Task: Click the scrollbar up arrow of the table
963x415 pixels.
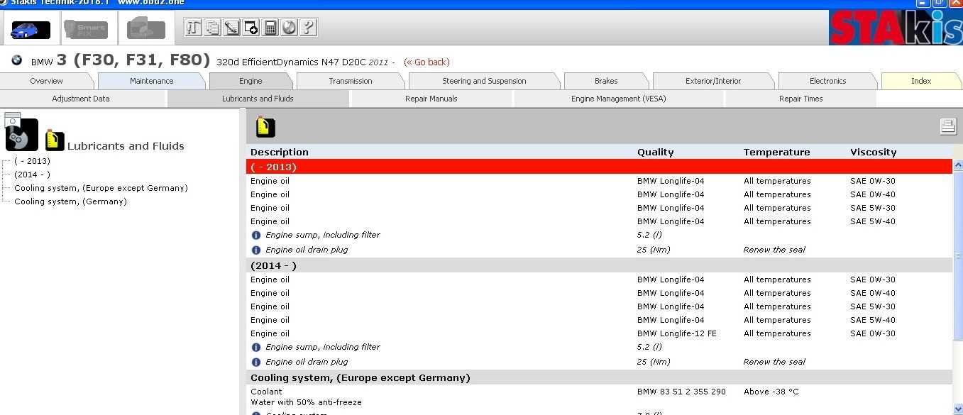Action: [957, 165]
